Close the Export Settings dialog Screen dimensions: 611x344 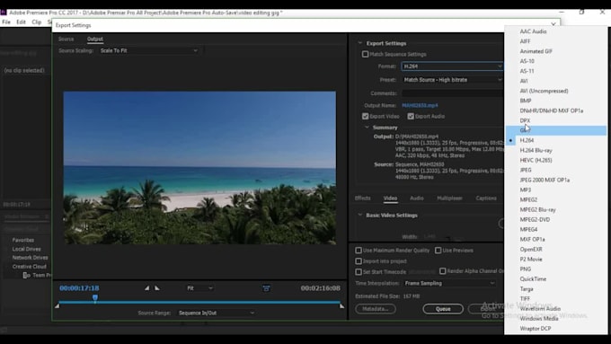coord(553,24)
